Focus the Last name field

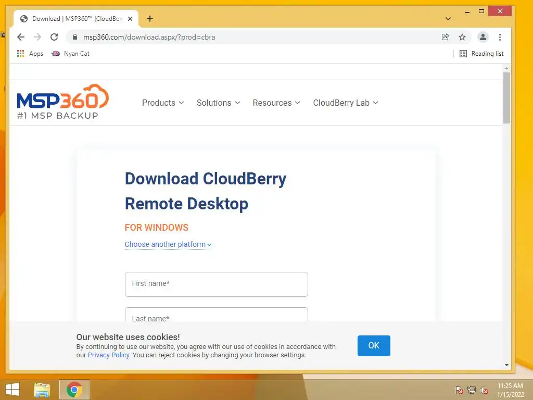[x=216, y=315]
